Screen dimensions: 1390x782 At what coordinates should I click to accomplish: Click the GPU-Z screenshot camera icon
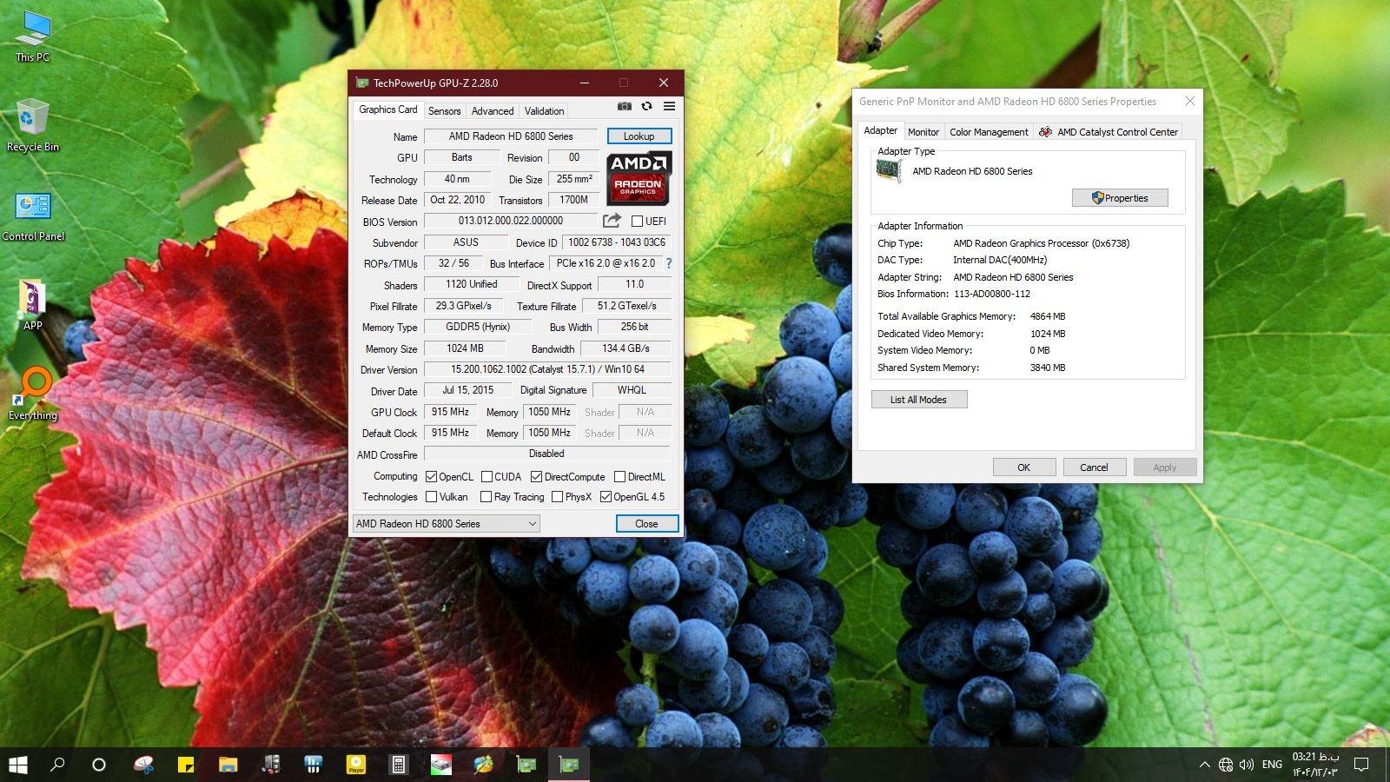coord(624,106)
